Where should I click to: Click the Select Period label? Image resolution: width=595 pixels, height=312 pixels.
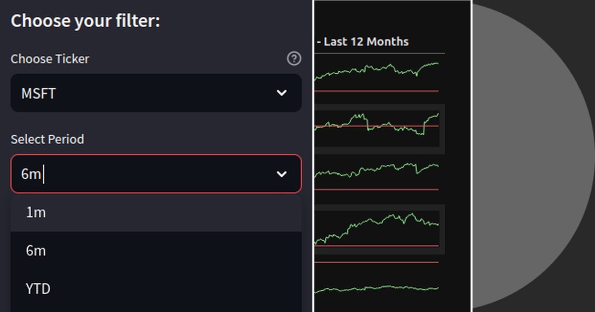[47, 139]
